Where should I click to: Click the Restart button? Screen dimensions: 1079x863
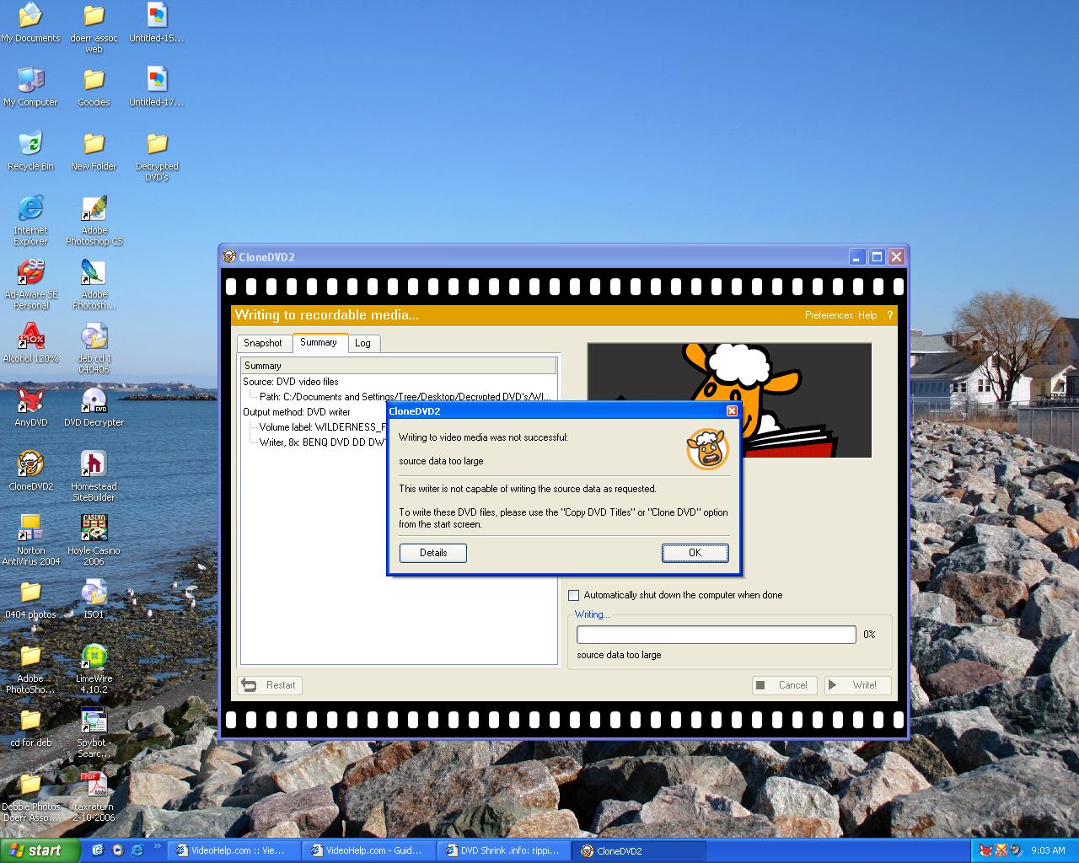(270, 685)
